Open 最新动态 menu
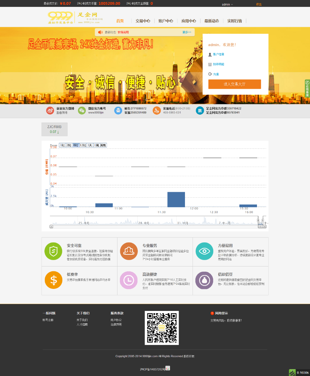This screenshot has width=310, height=376. click(211, 21)
